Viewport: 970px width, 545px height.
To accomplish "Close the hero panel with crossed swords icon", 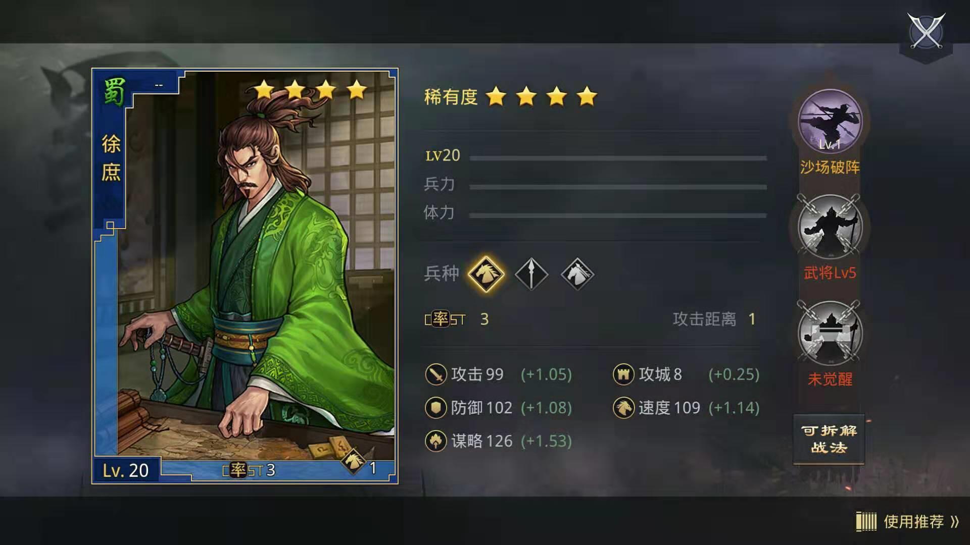I will [926, 31].
